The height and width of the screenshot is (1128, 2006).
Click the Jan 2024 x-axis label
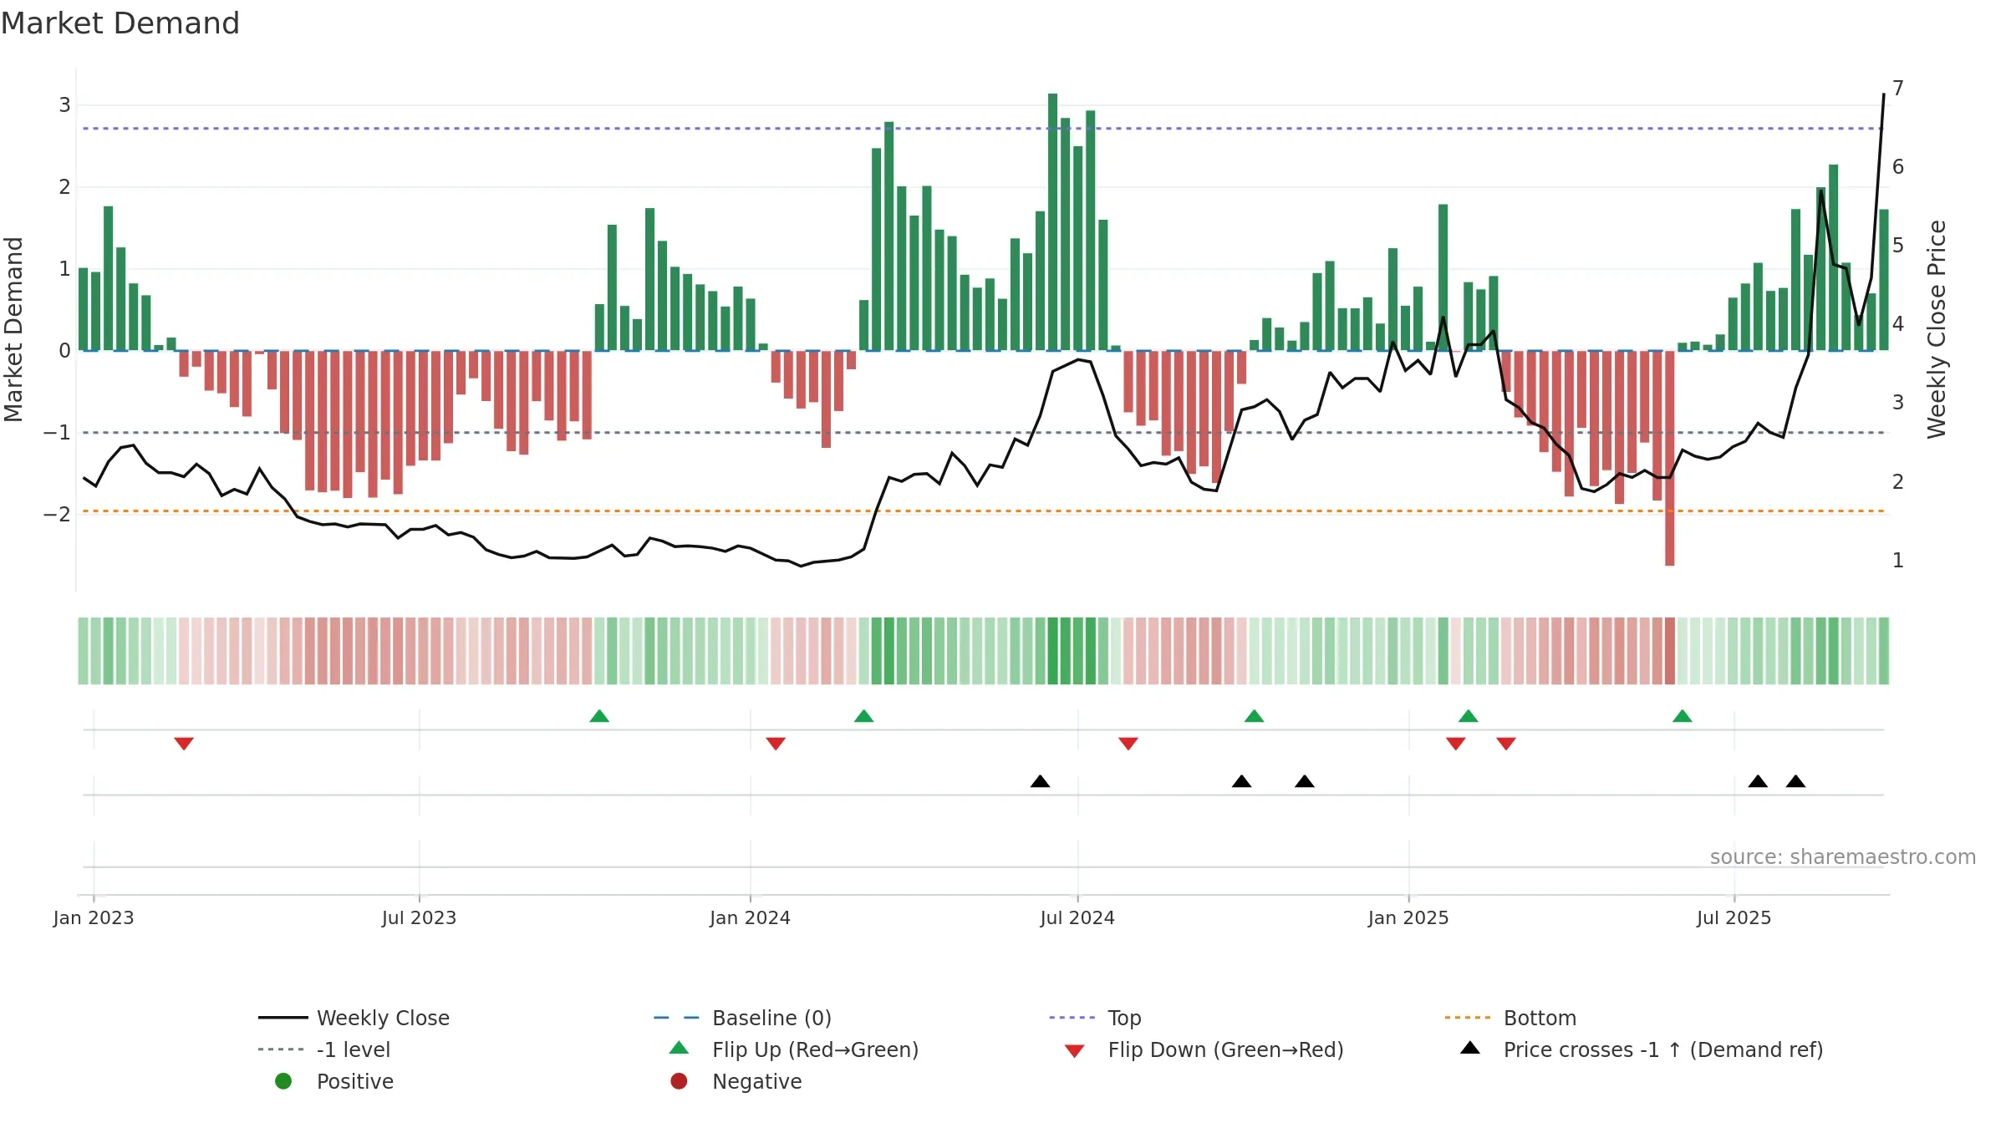[x=750, y=918]
